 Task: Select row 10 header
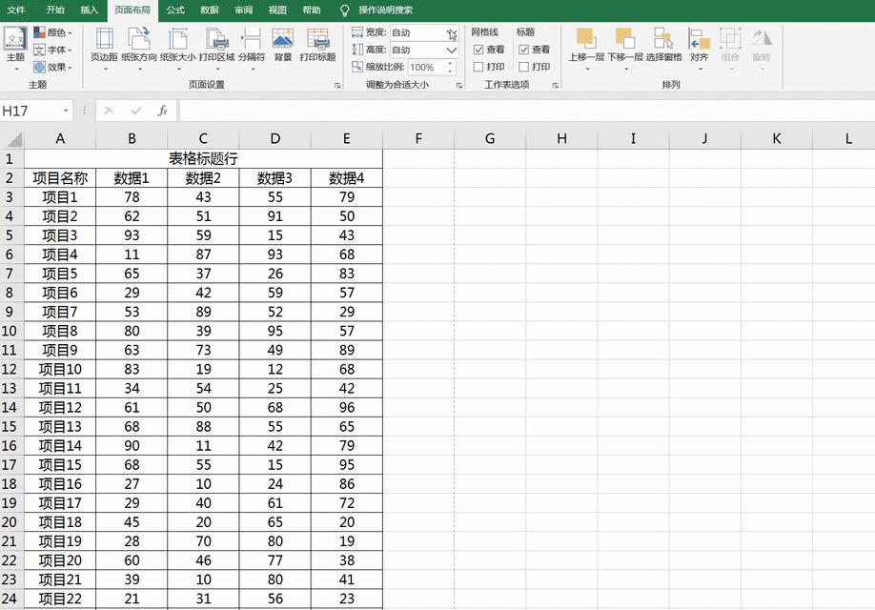[x=10, y=331]
